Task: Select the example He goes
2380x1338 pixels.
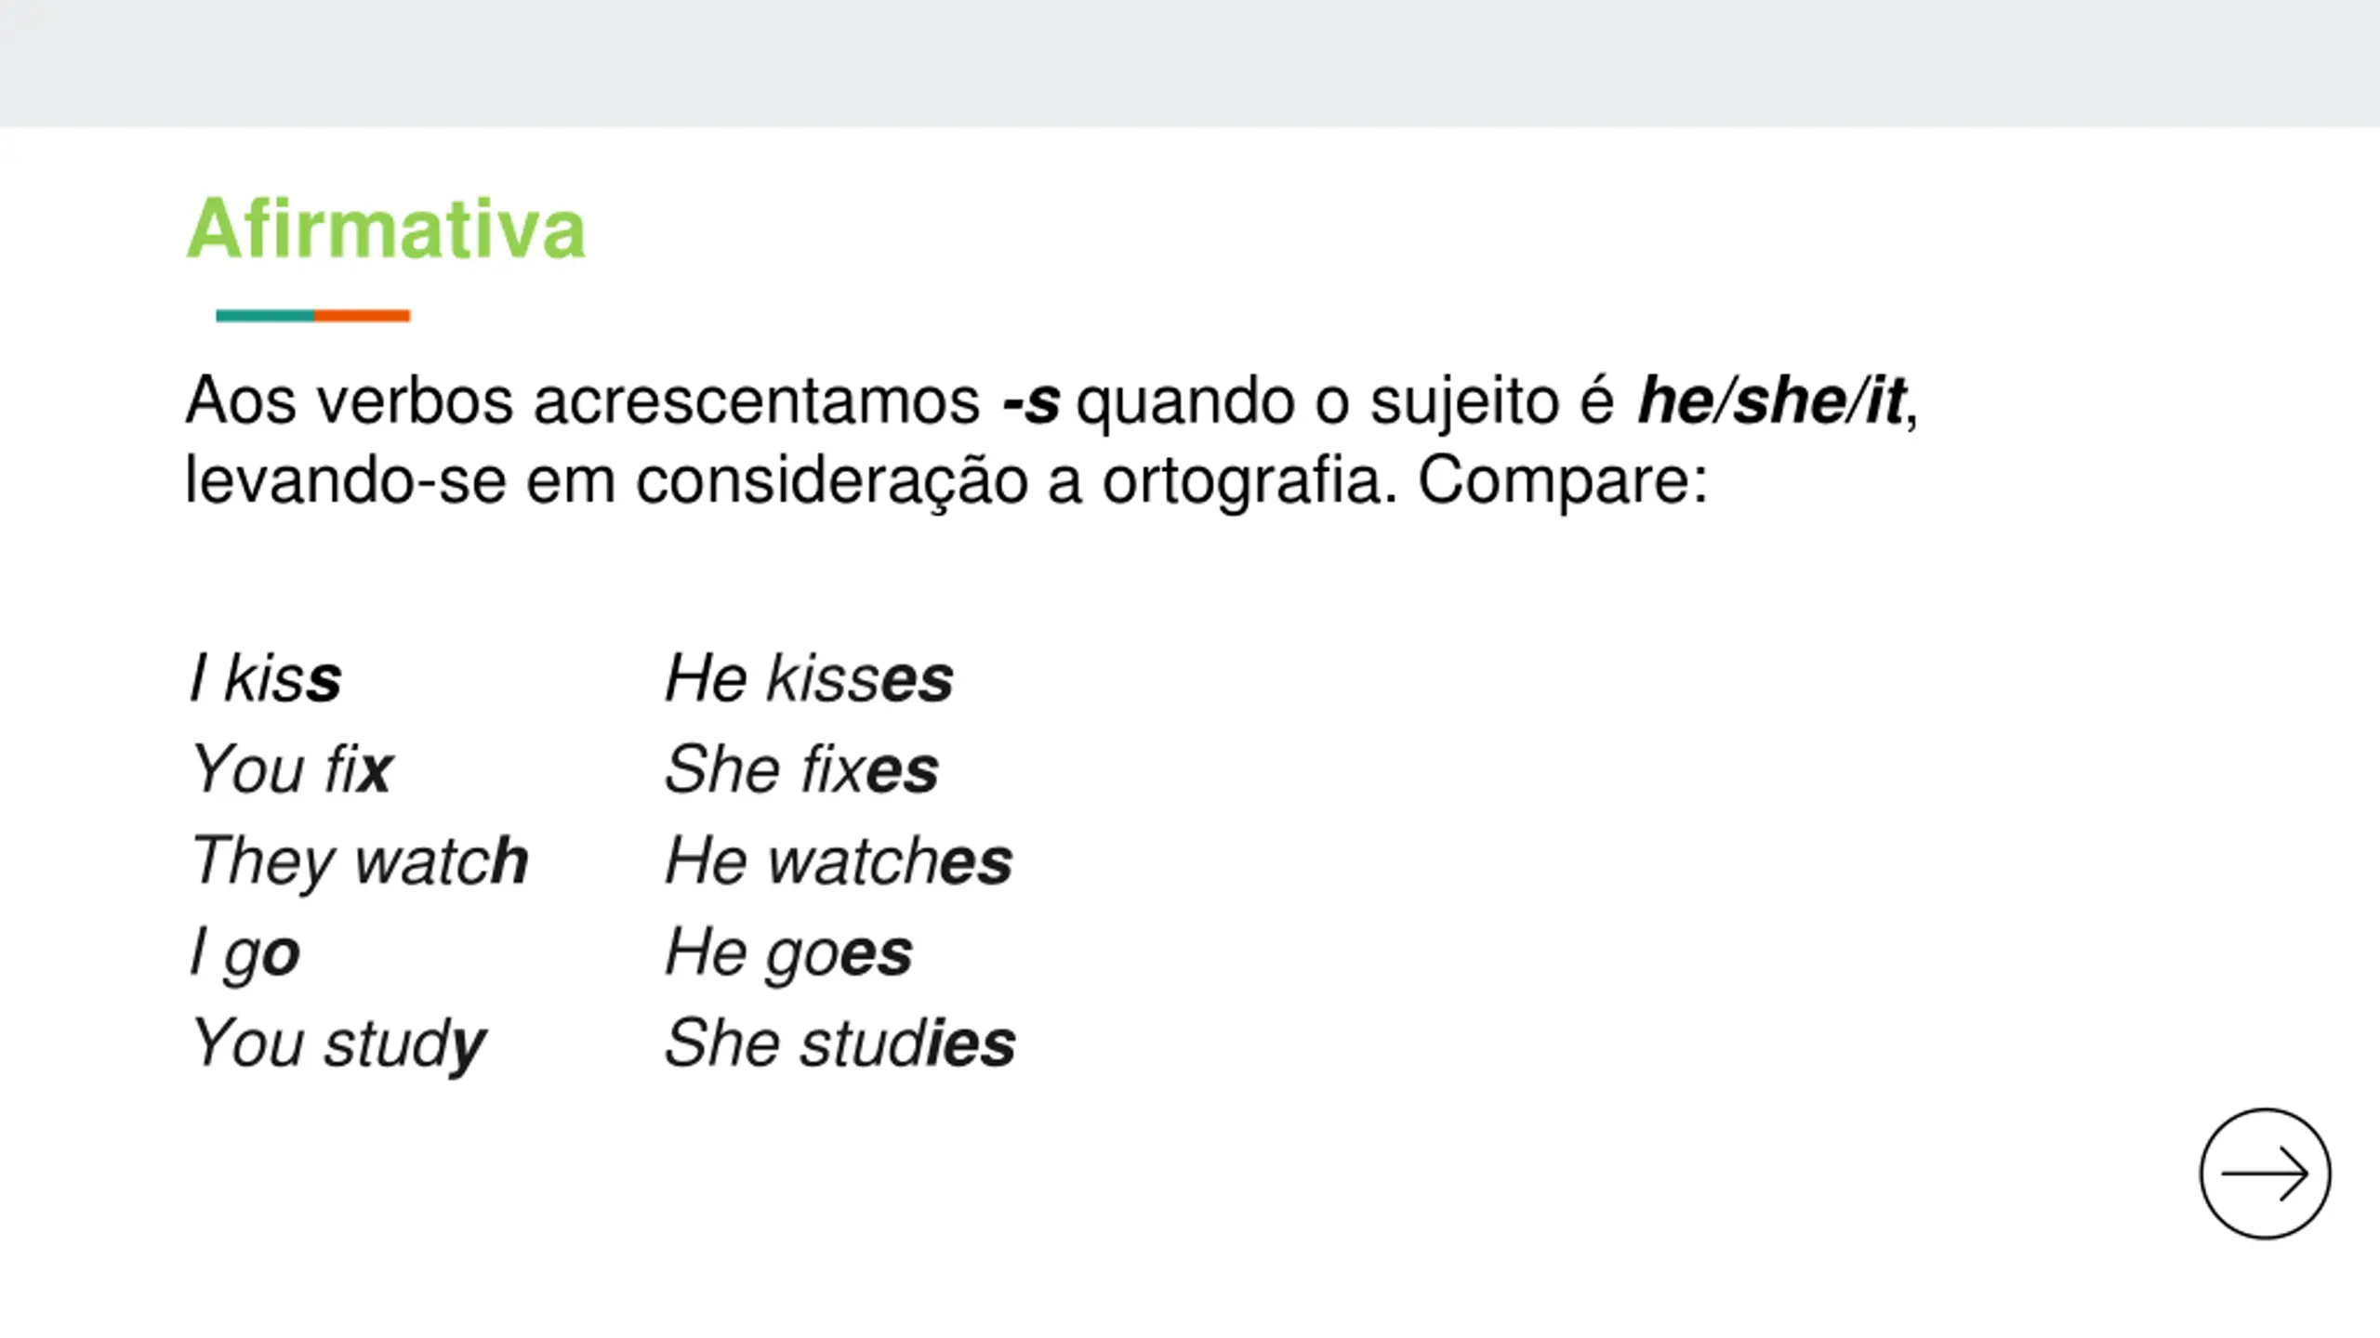Action: pos(789,953)
